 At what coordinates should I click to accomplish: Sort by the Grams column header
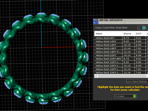pyautogui.click(x=128, y=34)
